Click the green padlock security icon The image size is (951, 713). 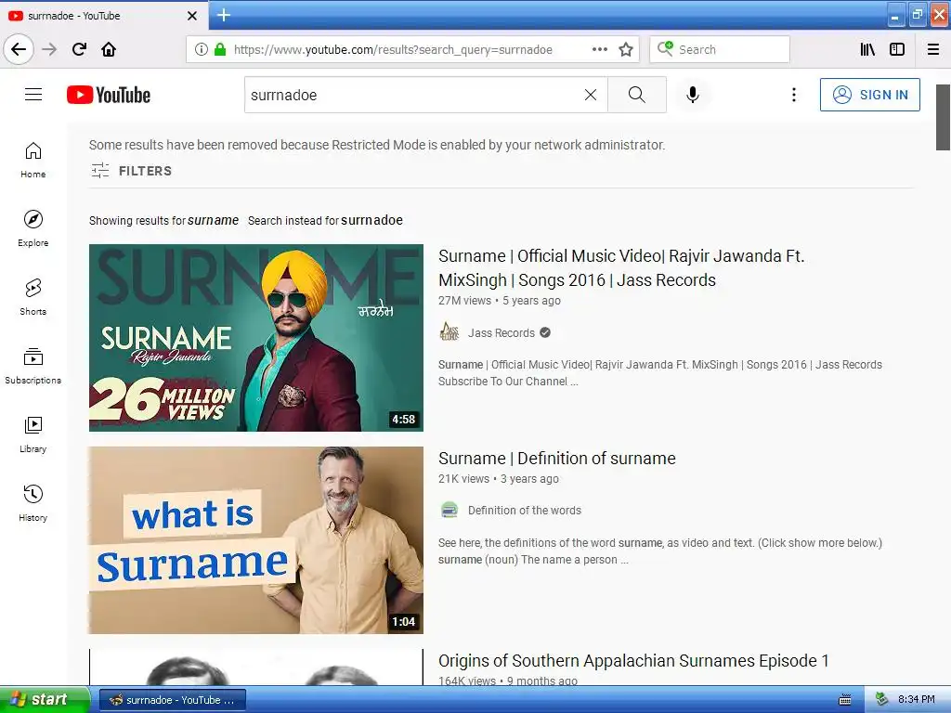point(219,49)
